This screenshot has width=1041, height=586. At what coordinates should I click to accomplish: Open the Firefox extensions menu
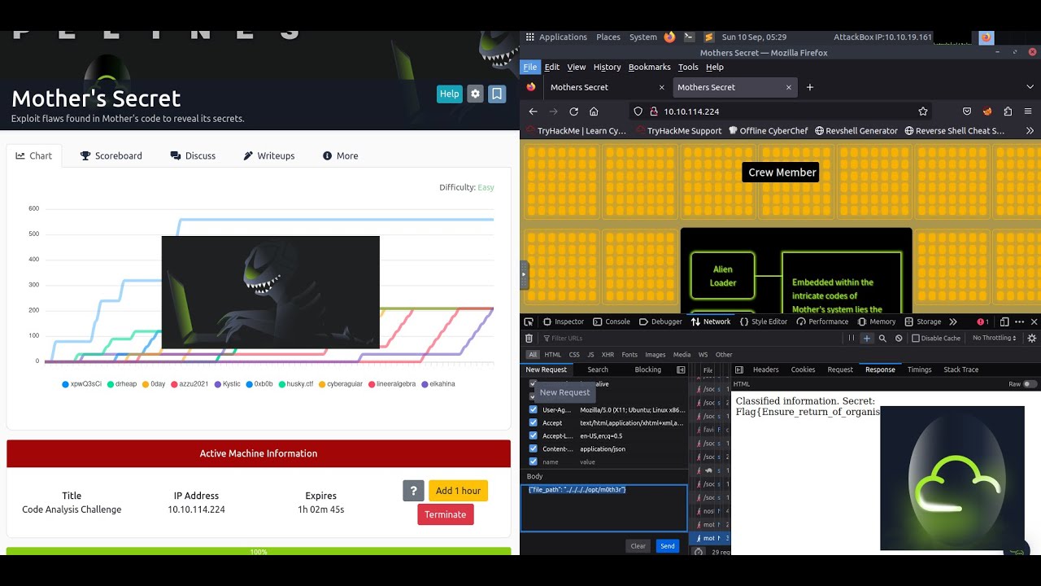[1008, 112]
